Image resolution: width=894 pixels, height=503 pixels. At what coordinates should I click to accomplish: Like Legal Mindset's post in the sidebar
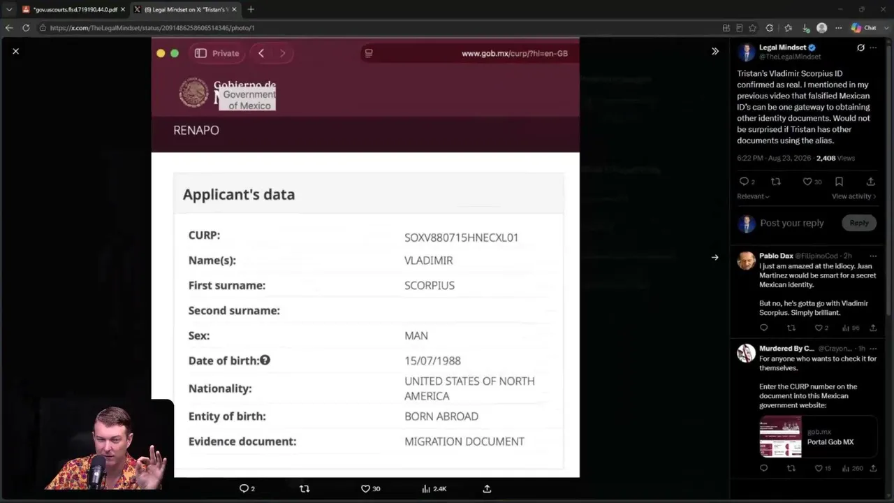pyautogui.click(x=807, y=182)
